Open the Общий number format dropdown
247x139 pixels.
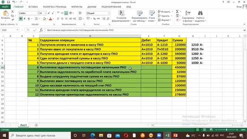[108, 13]
